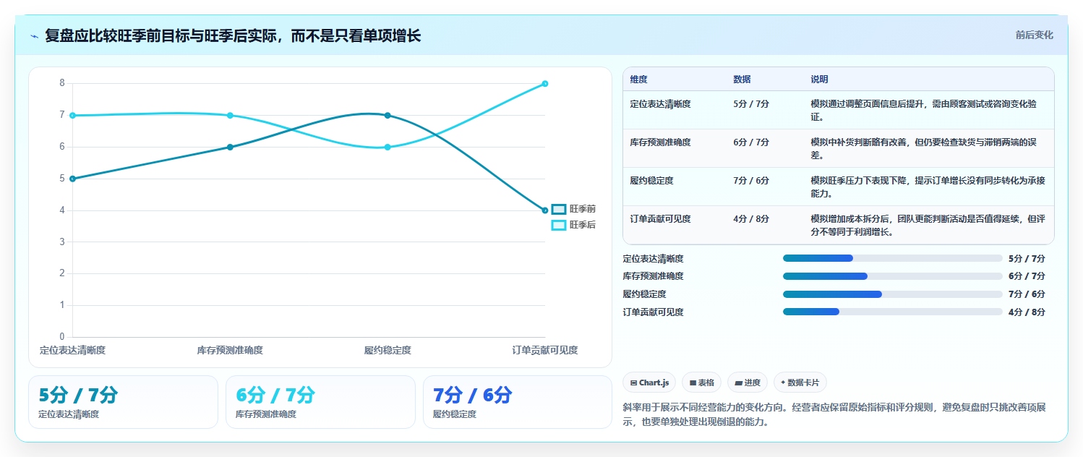The height and width of the screenshot is (457, 1083).
Task: Click the 库存预测准确度 progress bar
Action: pyautogui.click(x=893, y=276)
